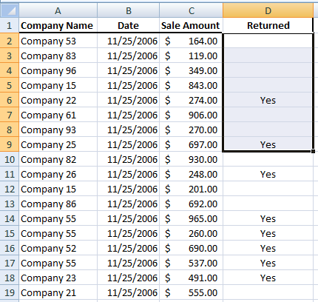Click the Select All corner triangle
Image resolution: width=318 pixels, height=302 pixels.
coord(10,10)
